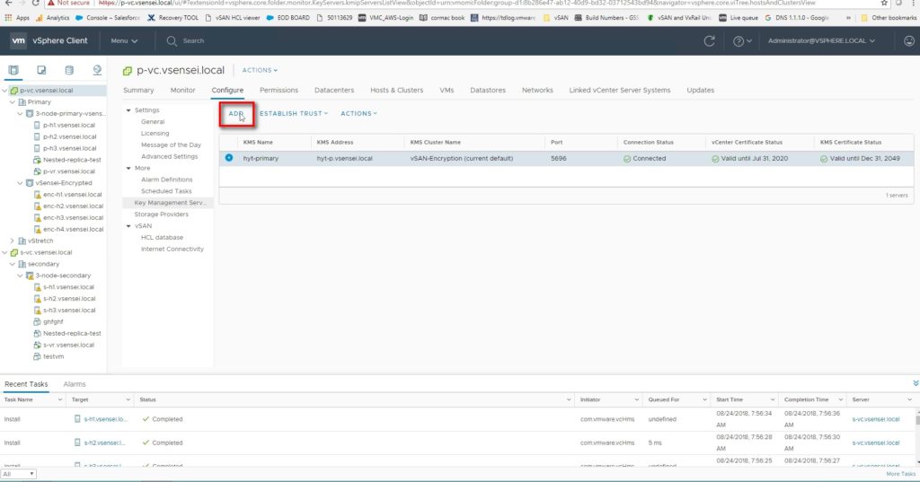This screenshot has width=920, height=482.
Task: Open the Establish Trust dropdown
Action: (294, 114)
